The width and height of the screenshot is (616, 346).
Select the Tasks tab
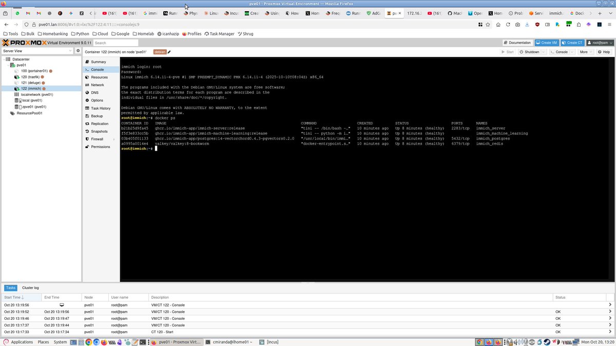coord(11,288)
